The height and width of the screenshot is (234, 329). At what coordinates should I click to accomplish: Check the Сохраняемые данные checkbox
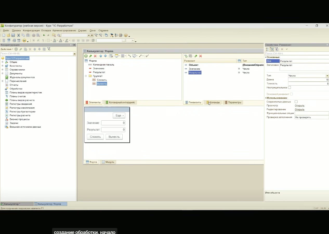coord(296,102)
